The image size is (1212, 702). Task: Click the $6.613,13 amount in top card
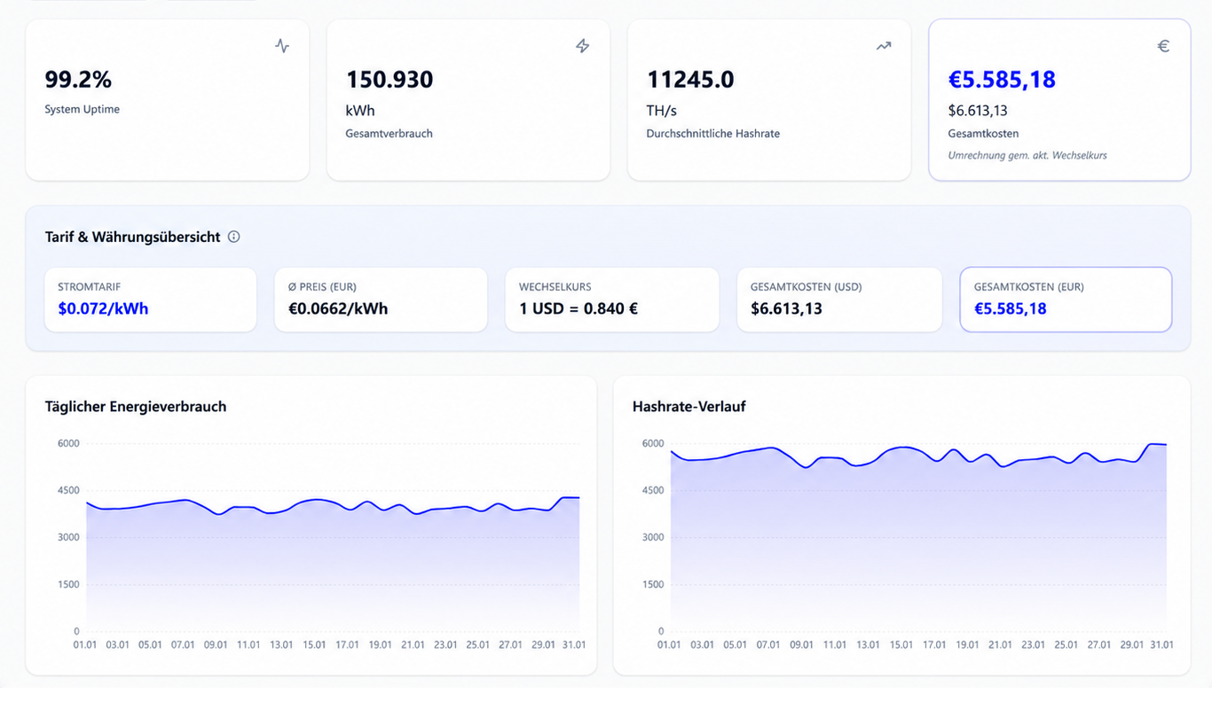pos(978,111)
